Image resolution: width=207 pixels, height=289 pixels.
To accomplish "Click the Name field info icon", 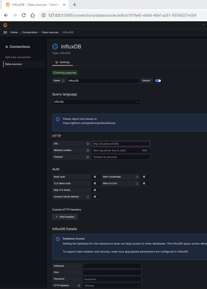I will point(63,81).
